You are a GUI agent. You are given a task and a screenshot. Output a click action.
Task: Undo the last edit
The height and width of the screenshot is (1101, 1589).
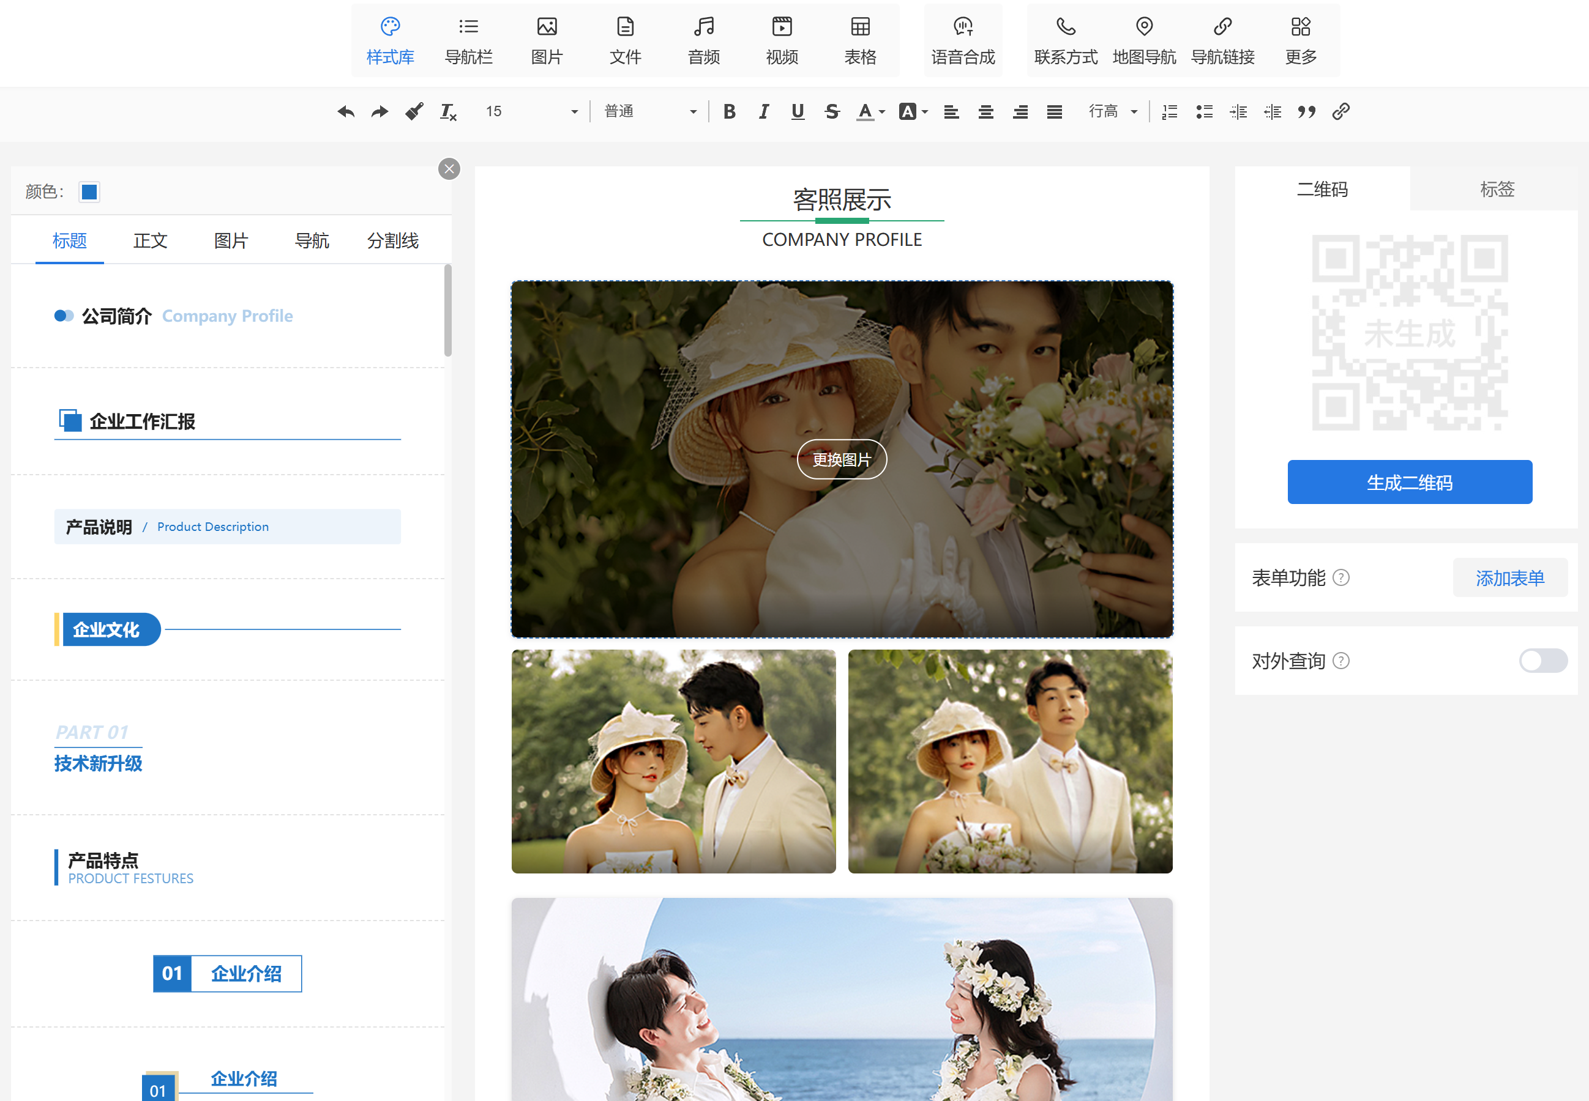[346, 112]
